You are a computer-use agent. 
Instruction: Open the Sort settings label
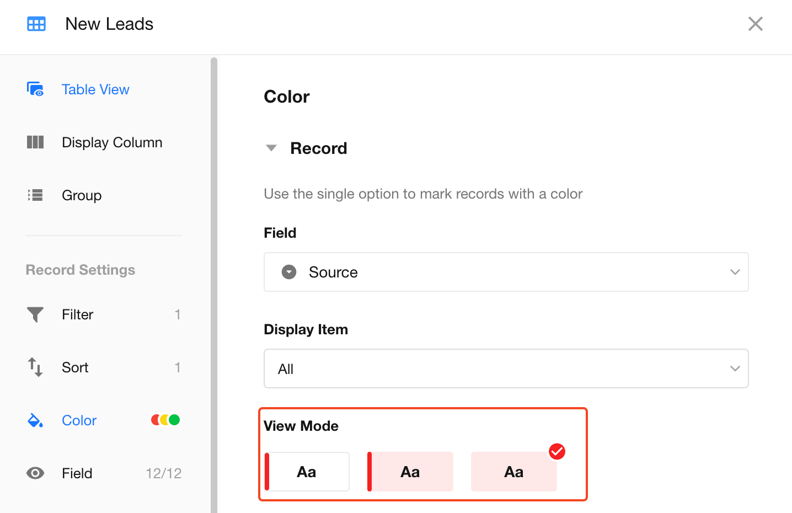pos(75,367)
